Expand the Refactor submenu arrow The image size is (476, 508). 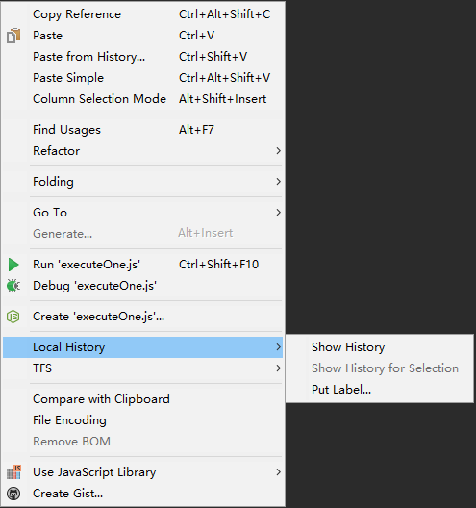(x=278, y=151)
